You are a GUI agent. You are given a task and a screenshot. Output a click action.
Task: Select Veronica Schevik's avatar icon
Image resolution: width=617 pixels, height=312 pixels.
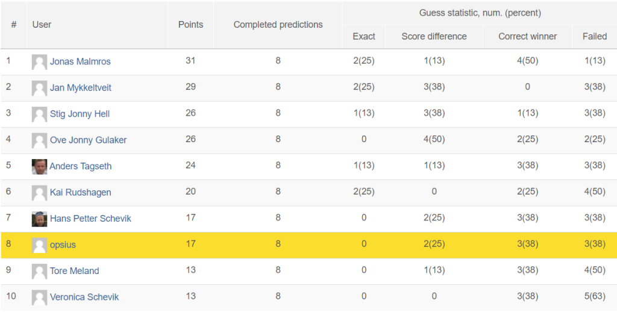[39, 298]
